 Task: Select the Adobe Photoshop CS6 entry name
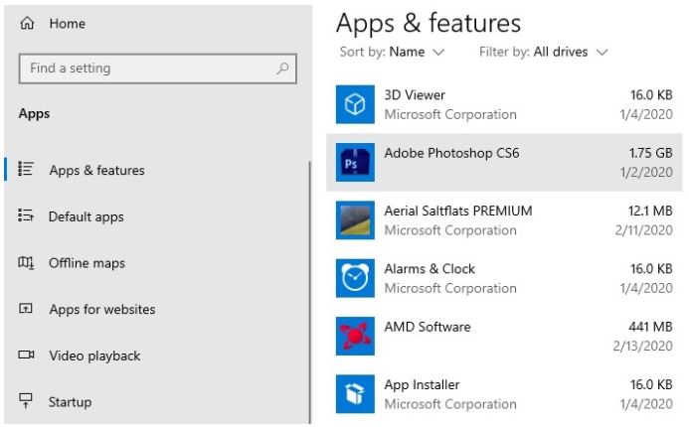click(451, 153)
